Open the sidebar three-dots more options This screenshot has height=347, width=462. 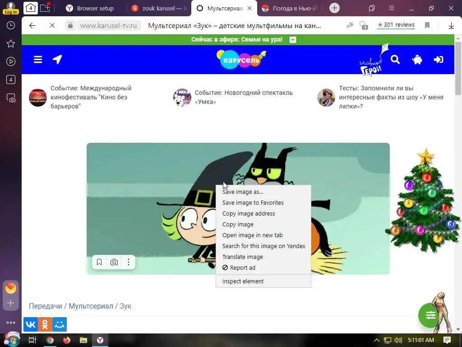(11, 323)
